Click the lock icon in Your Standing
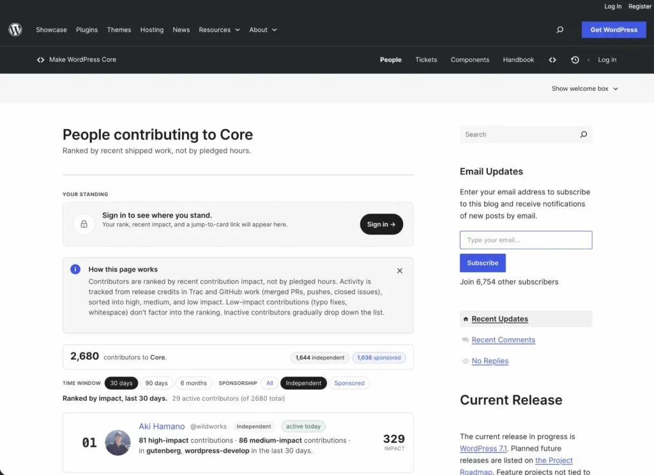Image resolution: width=654 pixels, height=475 pixels. pyautogui.click(x=84, y=224)
